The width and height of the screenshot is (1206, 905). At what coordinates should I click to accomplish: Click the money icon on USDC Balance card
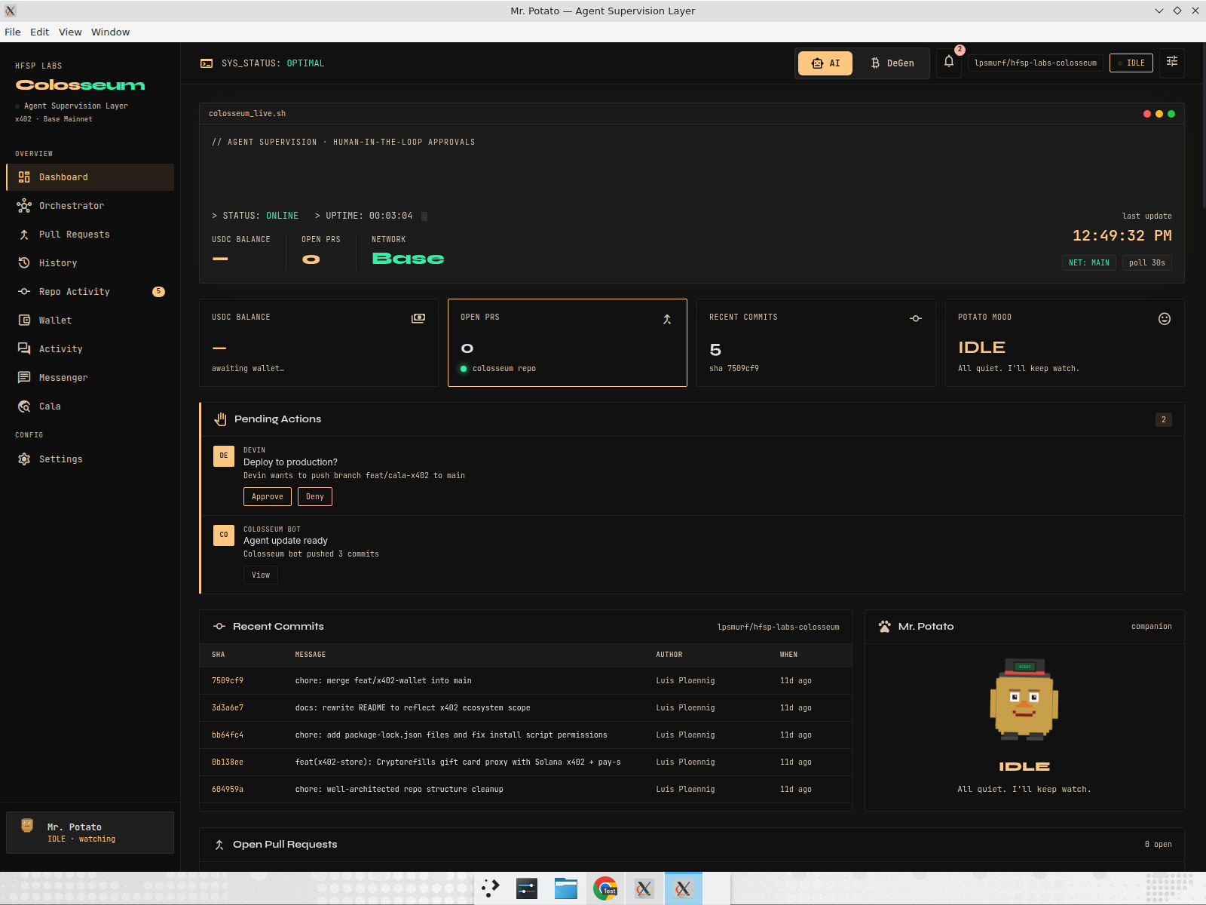(418, 318)
